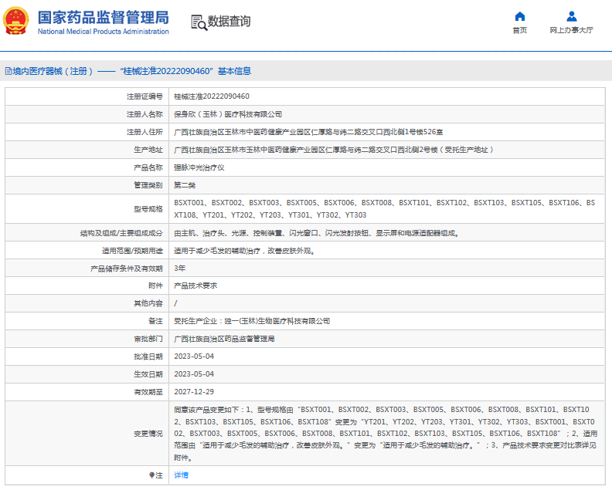Select product name 强脉冲光治疗仪
The width and height of the screenshot is (612, 490).
199,167
